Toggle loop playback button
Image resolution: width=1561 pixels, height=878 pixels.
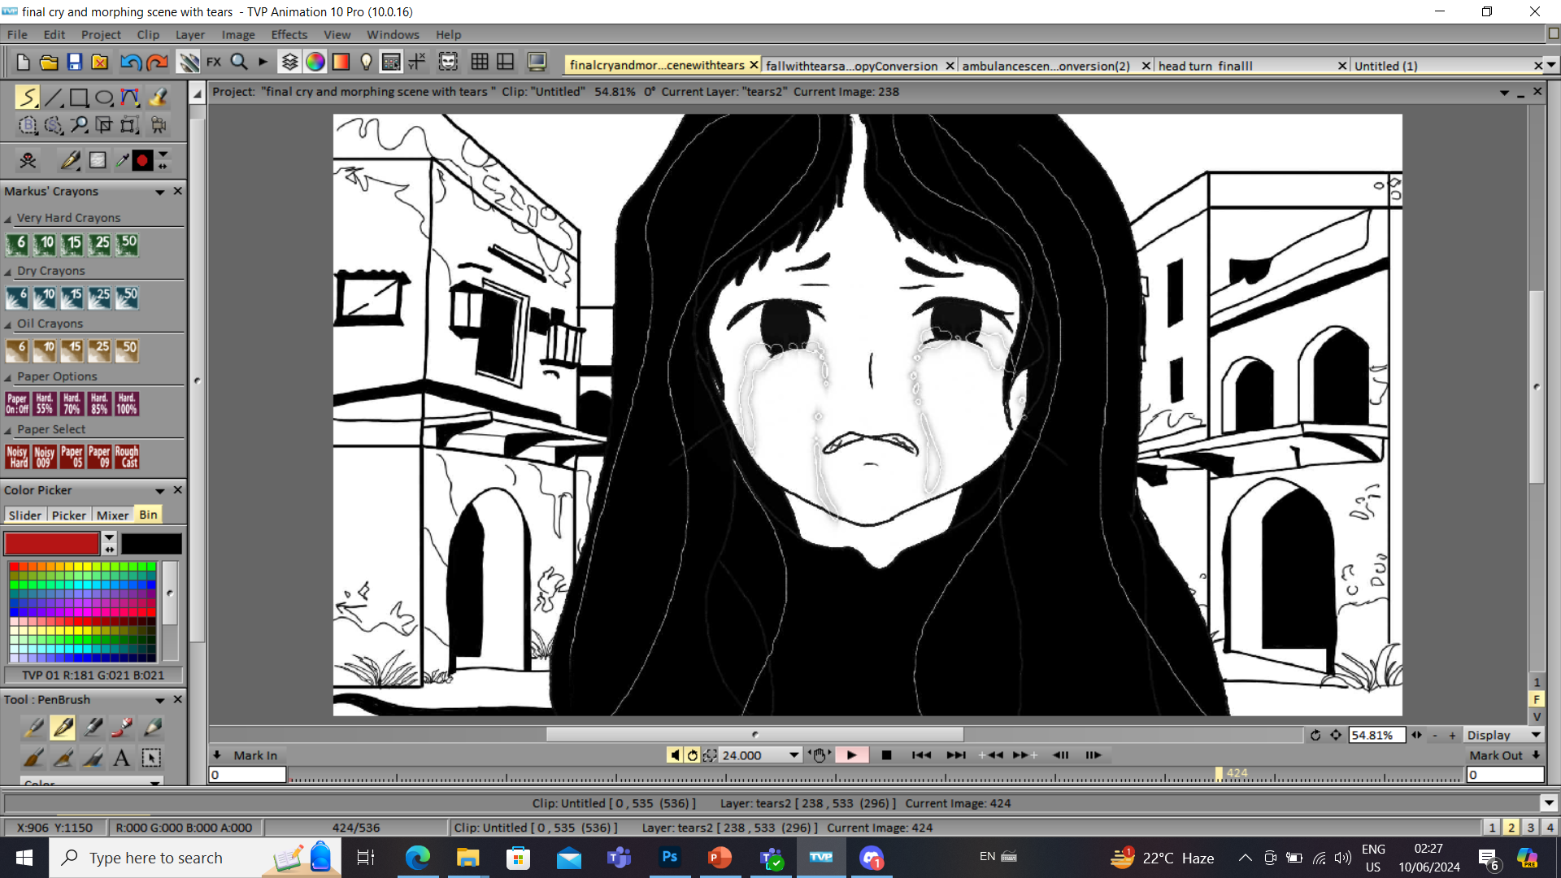tap(692, 755)
